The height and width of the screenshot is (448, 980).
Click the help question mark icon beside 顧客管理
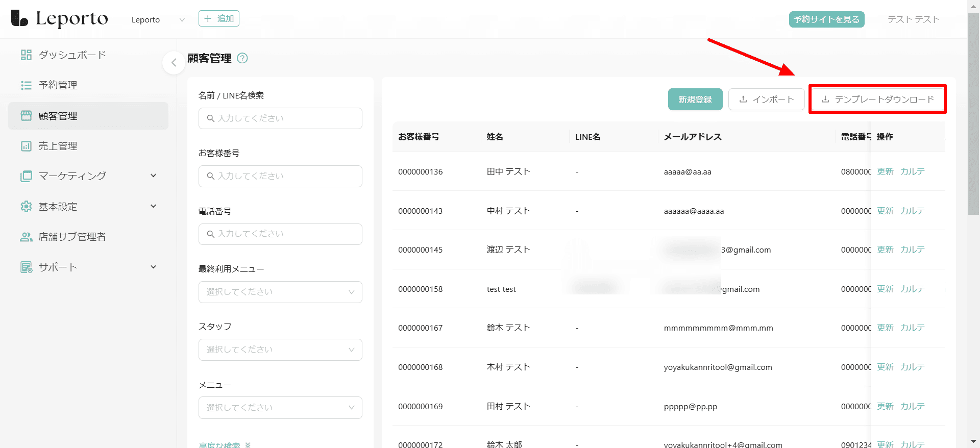coord(242,58)
